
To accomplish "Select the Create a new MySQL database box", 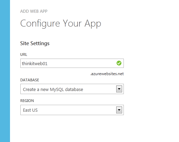I will pos(72,89).
